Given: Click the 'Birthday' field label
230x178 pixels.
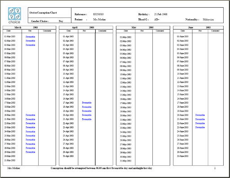Looking at the screenshot, I should pyautogui.click(x=144, y=14).
